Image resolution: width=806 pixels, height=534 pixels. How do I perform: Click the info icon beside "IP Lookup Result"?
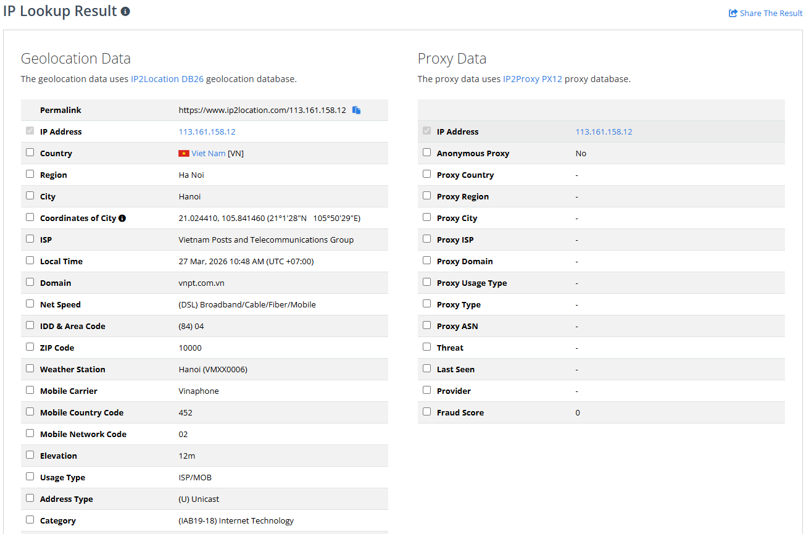click(125, 10)
